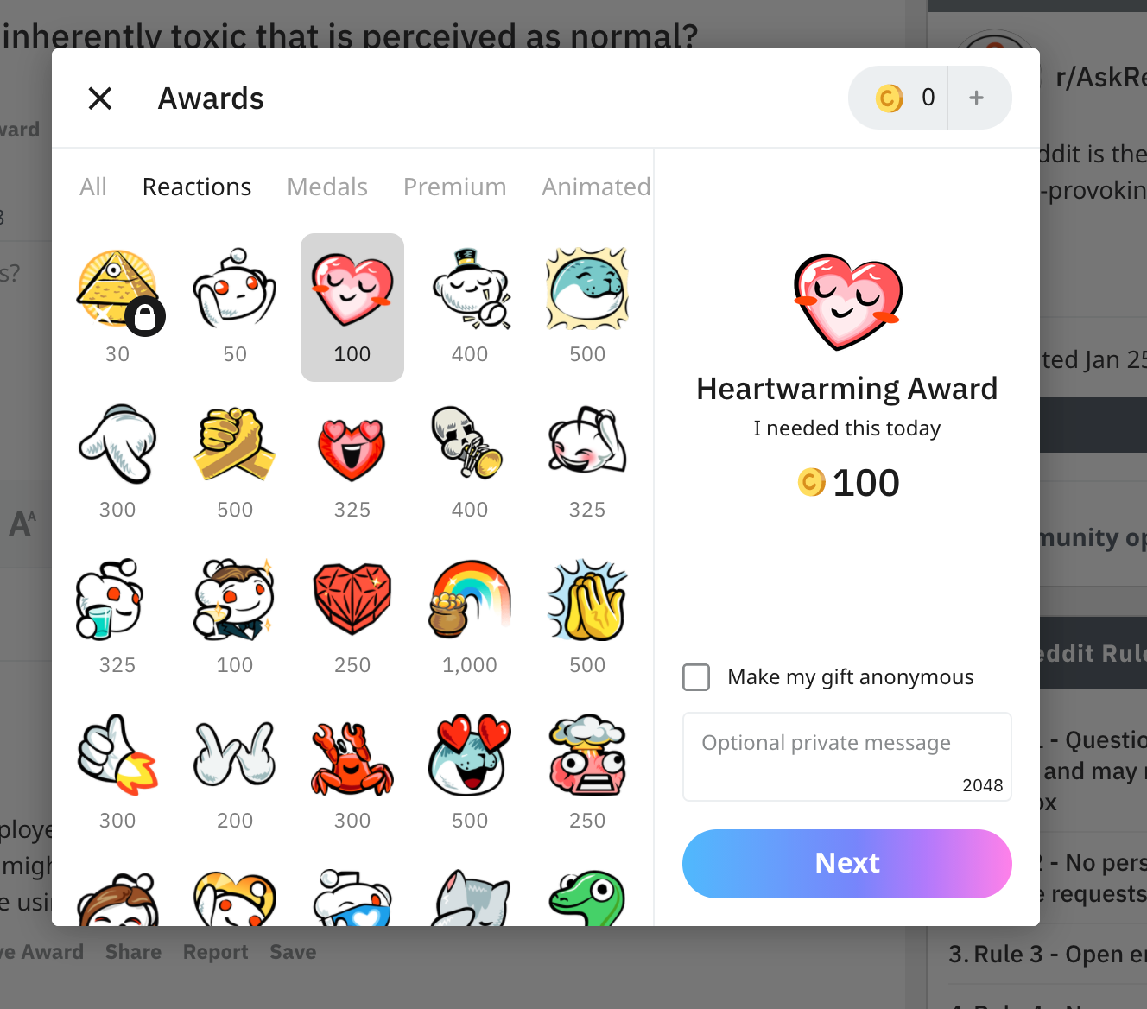Add coins with the plus button

click(x=977, y=98)
